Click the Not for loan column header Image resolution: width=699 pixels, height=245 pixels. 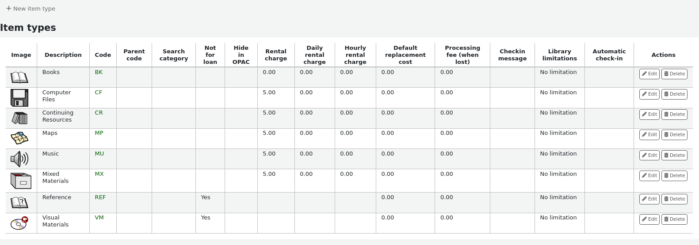point(210,55)
